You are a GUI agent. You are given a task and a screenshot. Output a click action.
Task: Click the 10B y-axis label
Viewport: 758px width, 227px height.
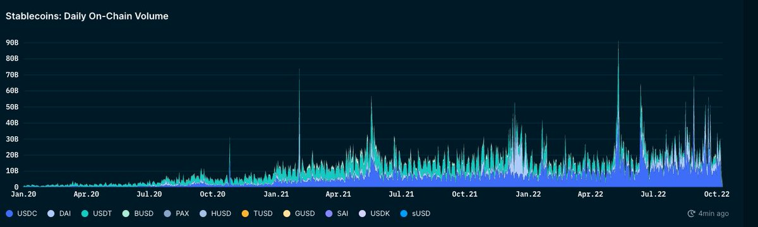click(11, 171)
